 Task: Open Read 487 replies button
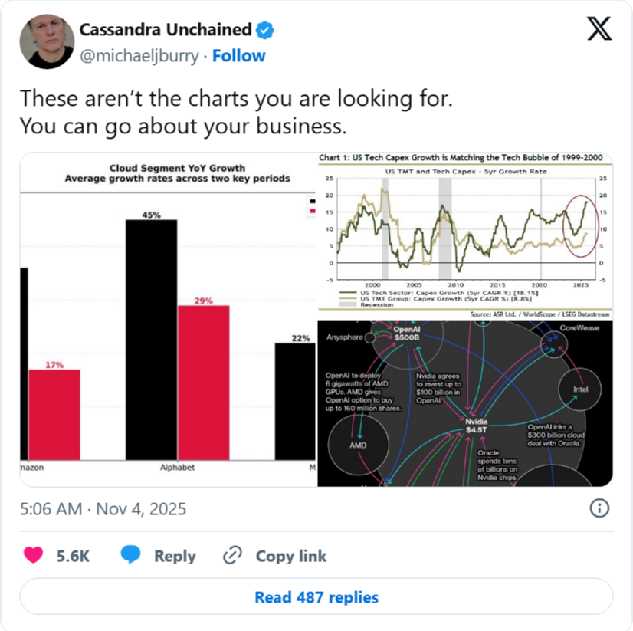[316, 596]
